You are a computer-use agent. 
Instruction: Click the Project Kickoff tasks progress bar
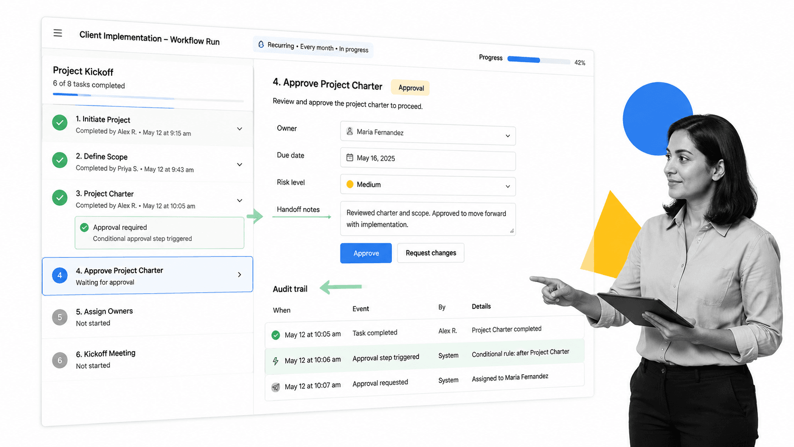(149, 97)
